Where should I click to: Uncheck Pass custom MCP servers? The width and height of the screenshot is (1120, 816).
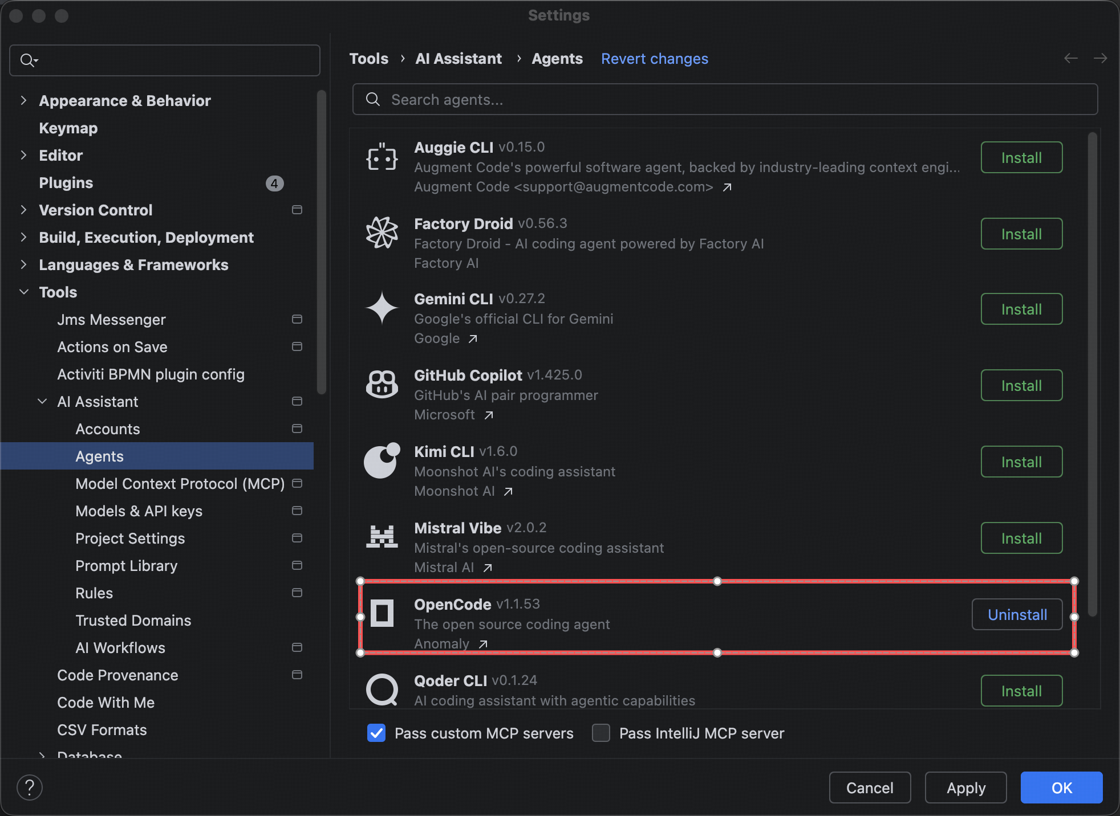point(376,733)
